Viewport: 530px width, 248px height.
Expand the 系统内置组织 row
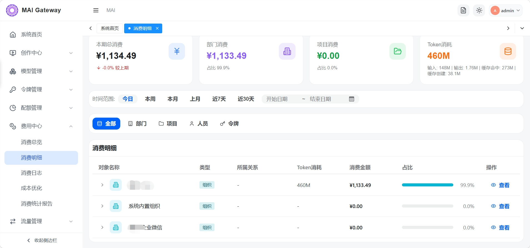102,206
